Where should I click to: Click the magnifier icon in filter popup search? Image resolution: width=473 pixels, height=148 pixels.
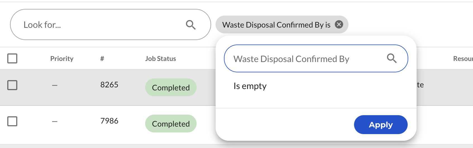[x=392, y=58]
